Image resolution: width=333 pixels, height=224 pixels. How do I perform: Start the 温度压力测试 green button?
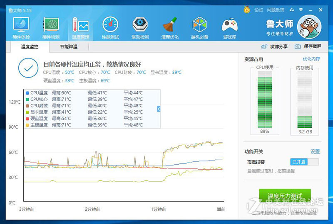coord(285,196)
